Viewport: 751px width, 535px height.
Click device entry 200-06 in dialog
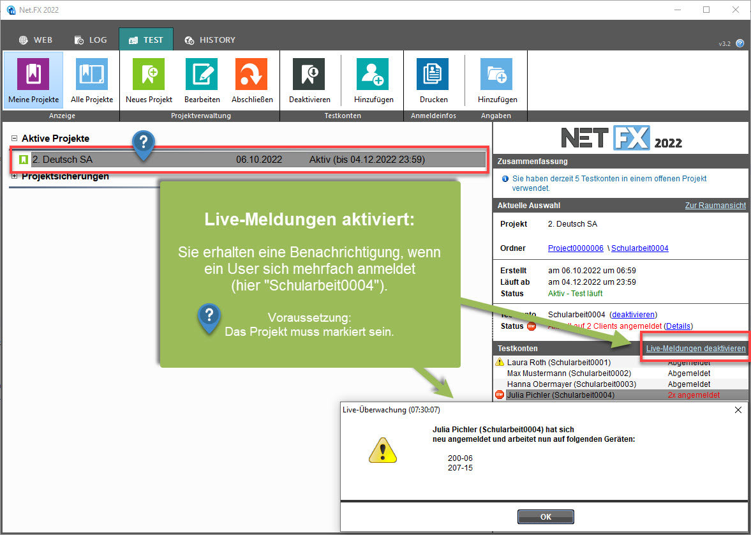tap(460, 458)
